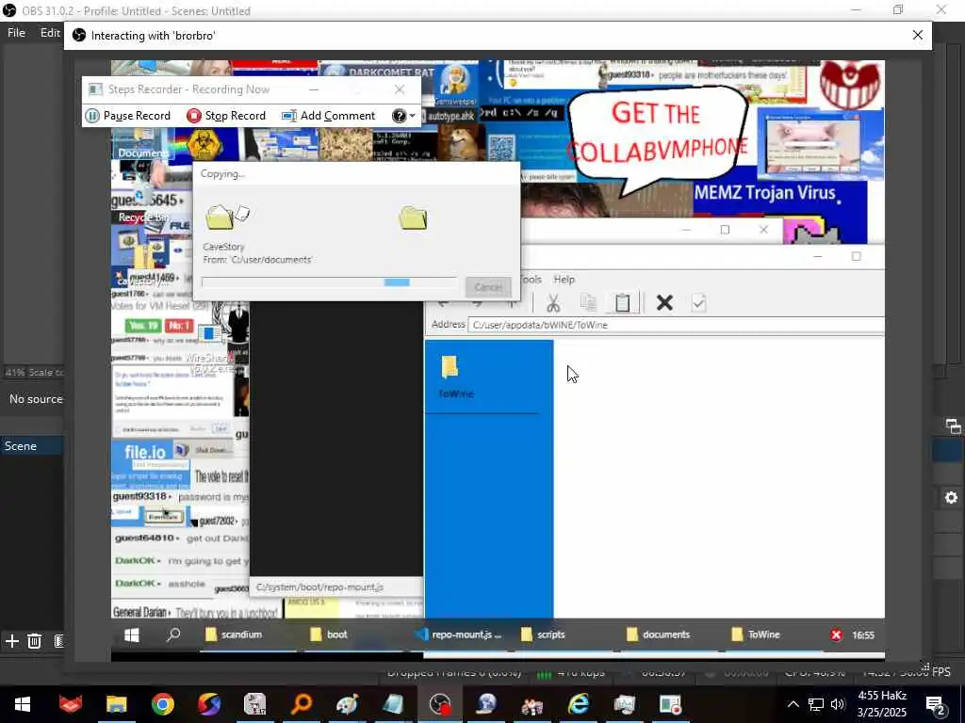
Task: Select Scene in the OBS scenes list
Action: pyautogui.click(x=32, y=445)
